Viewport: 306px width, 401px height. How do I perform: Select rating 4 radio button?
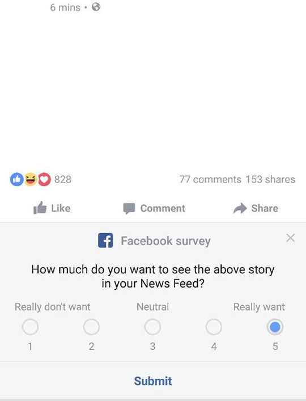(x=214, y=327)
